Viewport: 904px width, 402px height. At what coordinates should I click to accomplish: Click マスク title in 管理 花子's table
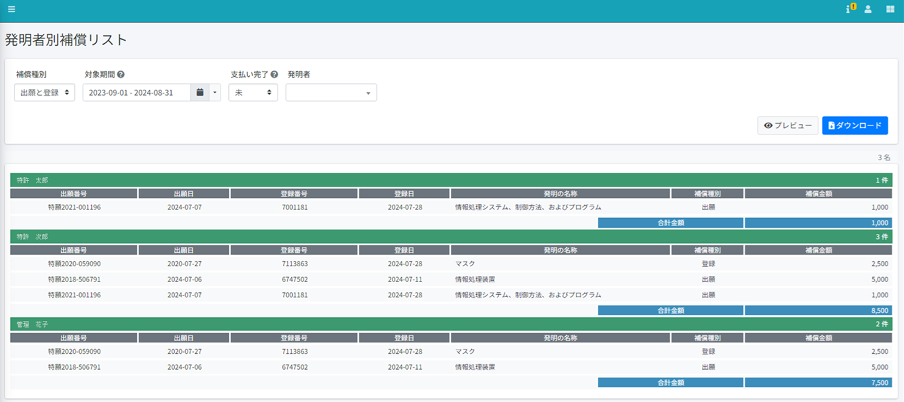tap(465, 351)
